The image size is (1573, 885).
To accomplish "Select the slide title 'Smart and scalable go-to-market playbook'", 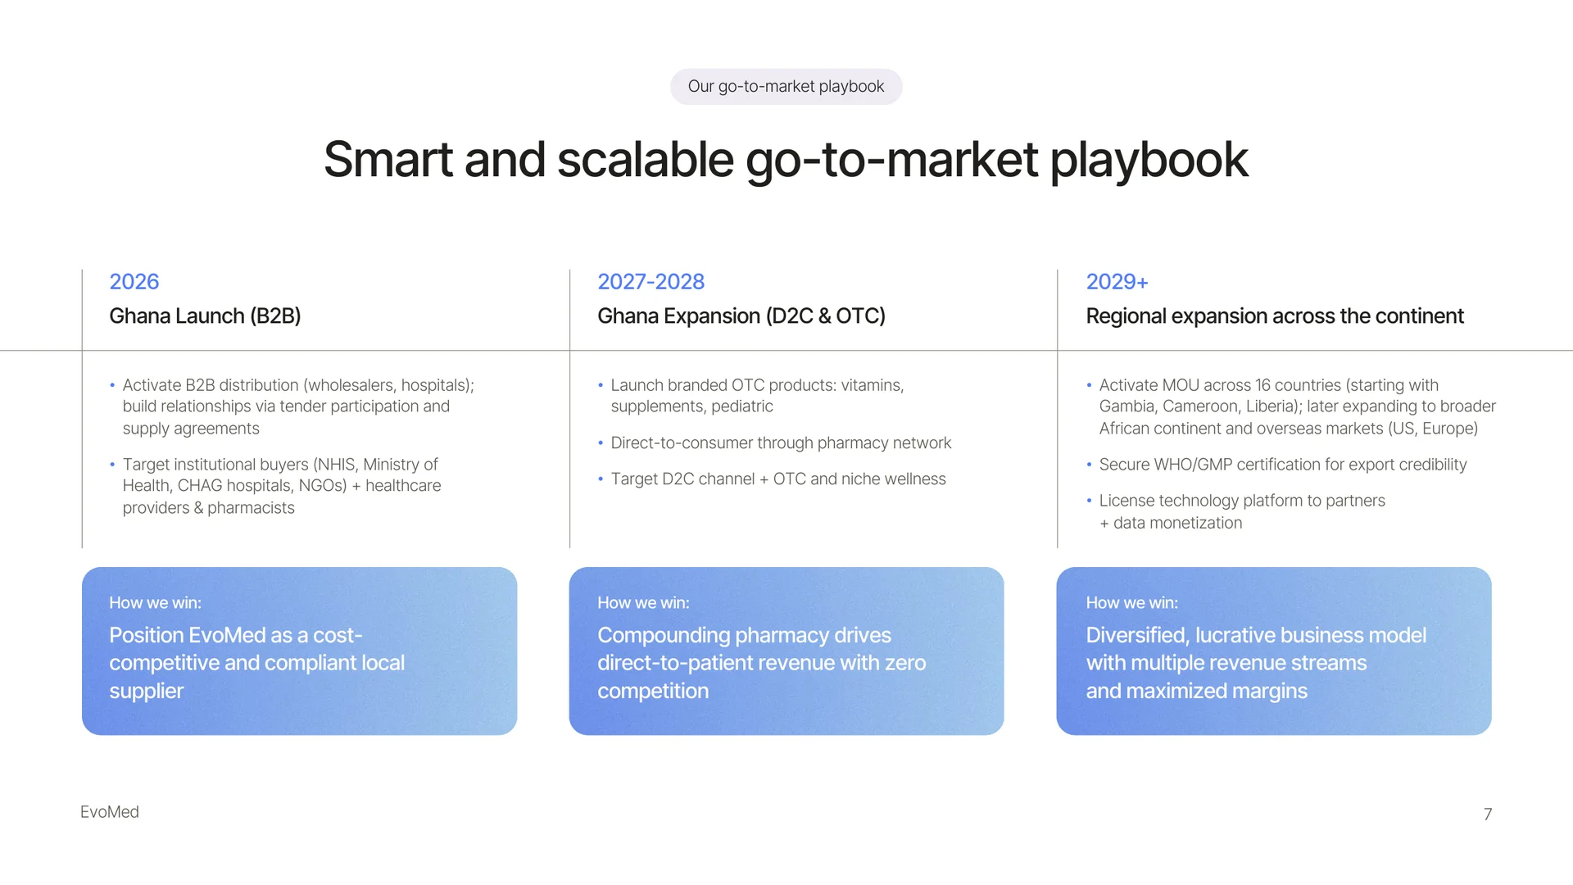I will (786, 159).
